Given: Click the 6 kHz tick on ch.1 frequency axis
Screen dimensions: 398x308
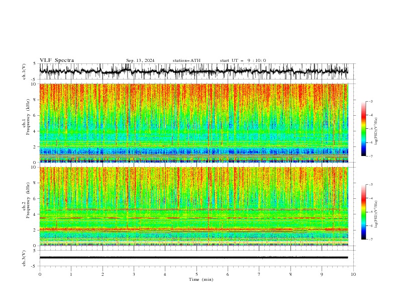Looking at the screenshot, I should (36, 115).
